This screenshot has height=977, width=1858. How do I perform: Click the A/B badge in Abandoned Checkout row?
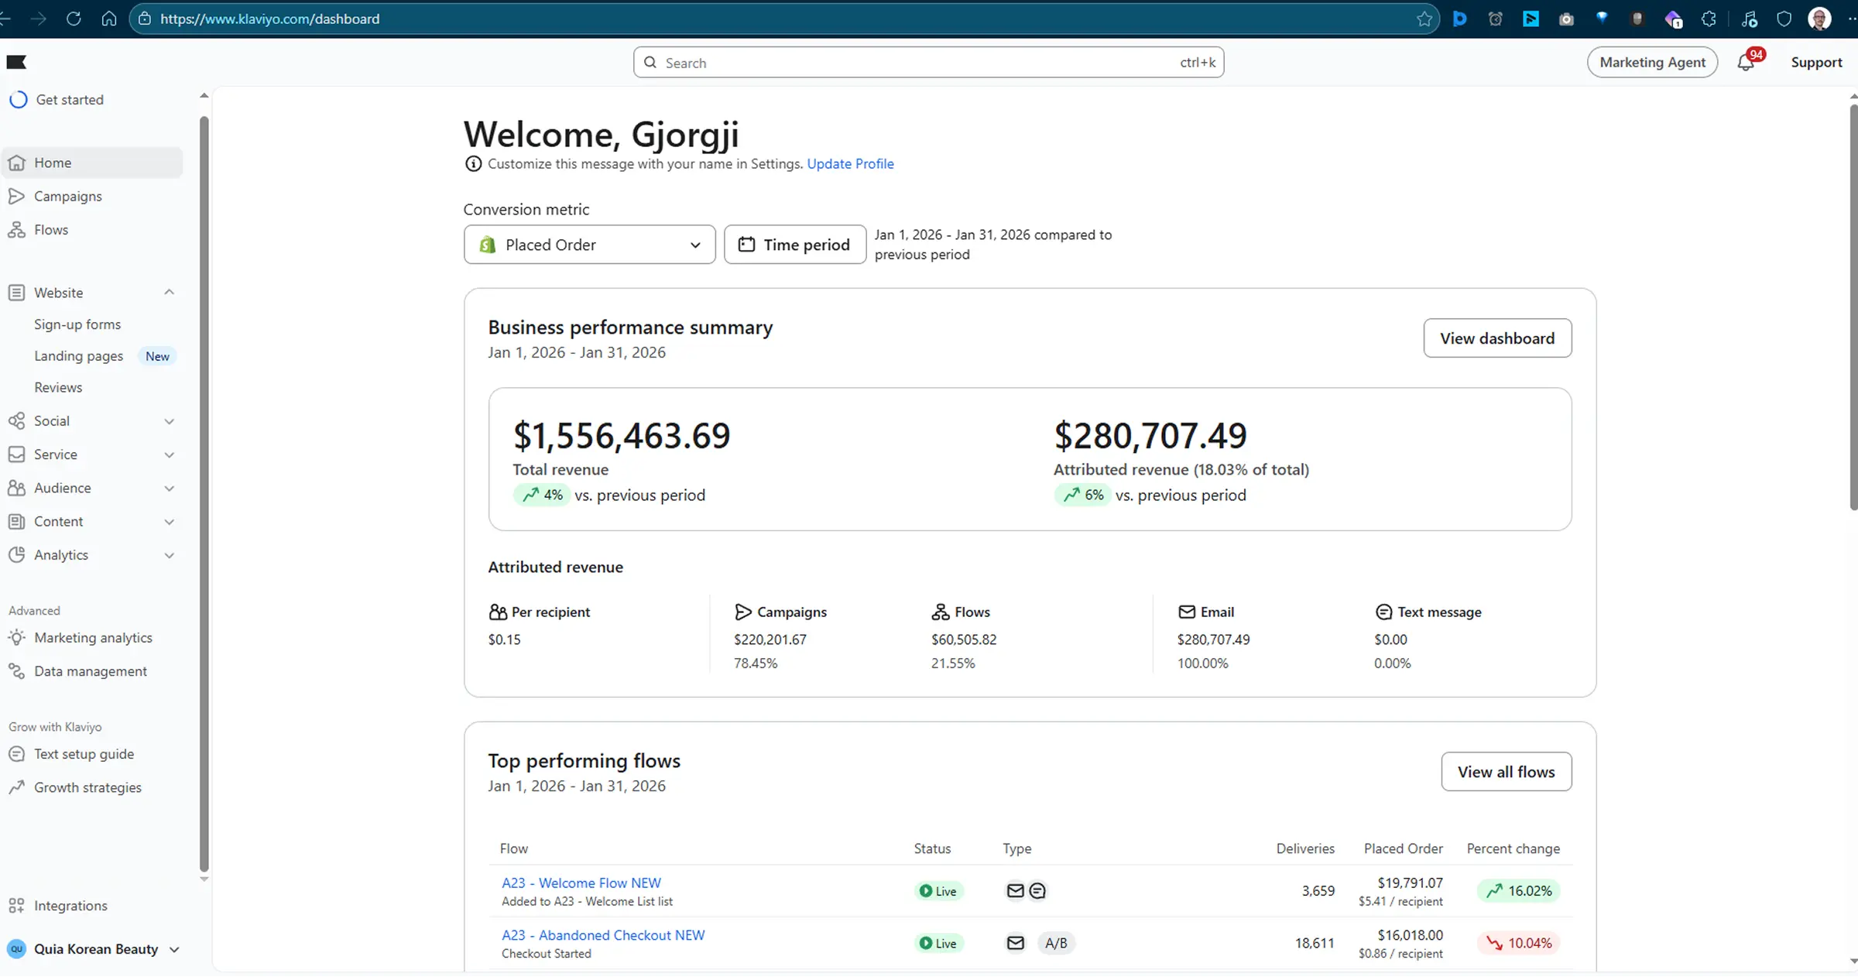1056,943
